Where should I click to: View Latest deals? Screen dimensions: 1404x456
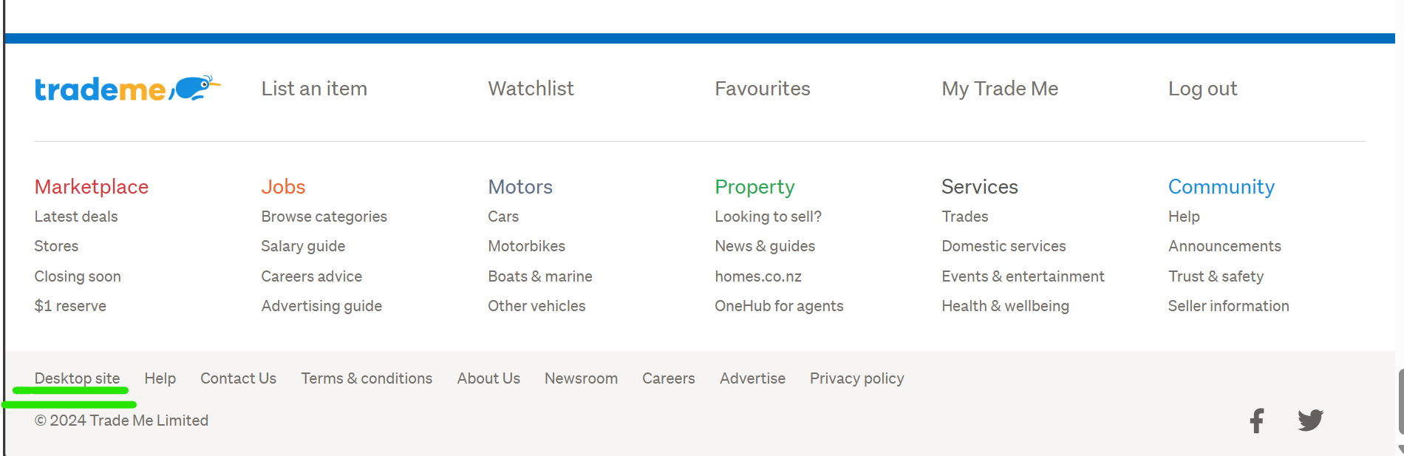[x=76, y=217]
